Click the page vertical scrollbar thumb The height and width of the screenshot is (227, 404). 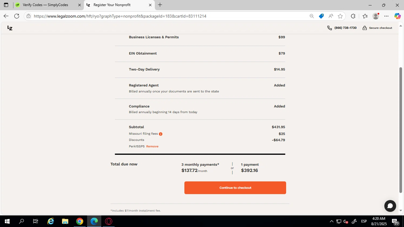coord(400,130)
